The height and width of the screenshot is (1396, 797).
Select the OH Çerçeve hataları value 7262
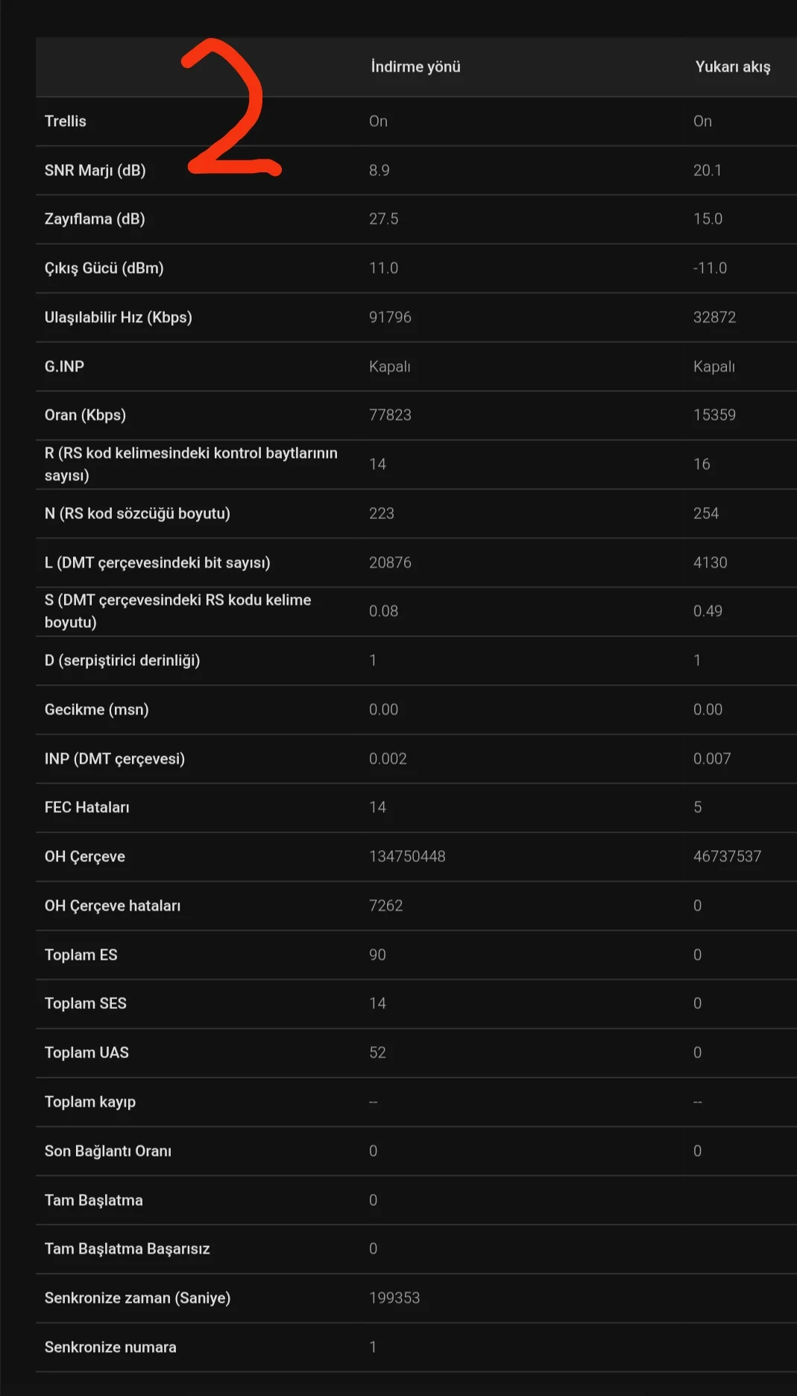pos(385,906)
